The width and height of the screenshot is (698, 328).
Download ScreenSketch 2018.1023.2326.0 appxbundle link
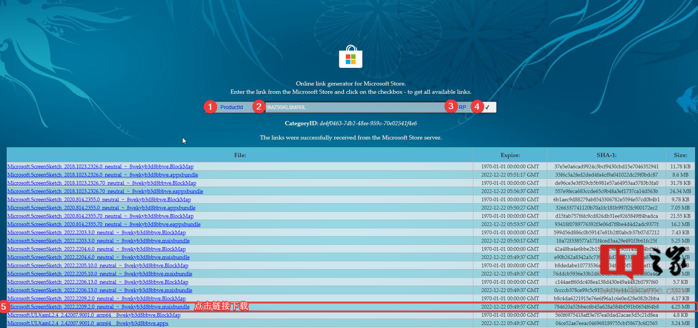tap(103, 175)
